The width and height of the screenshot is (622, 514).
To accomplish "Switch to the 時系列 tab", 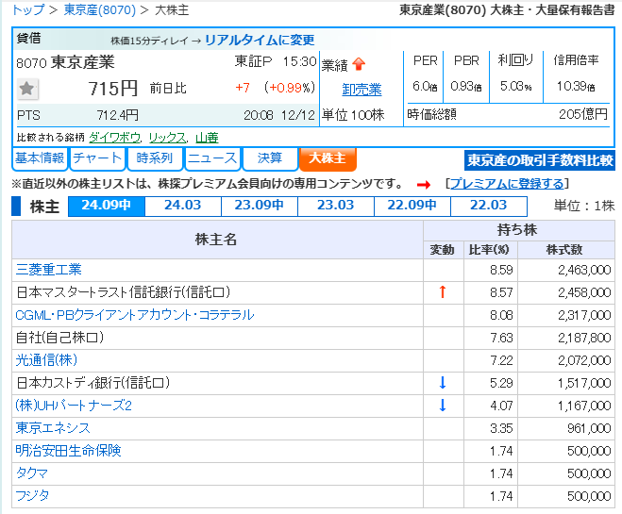I will coord(155,158).
